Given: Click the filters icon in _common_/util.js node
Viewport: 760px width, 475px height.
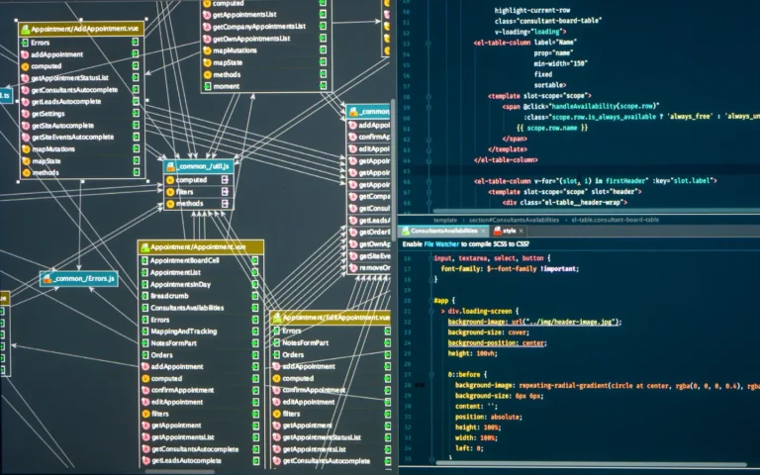Looking at the screenshot, I should [x=170, y=192].
